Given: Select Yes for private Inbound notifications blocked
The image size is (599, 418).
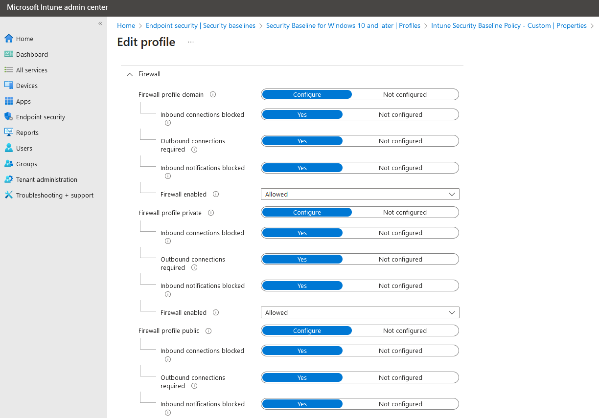Looking at the screenshot, I should (302, 286).
